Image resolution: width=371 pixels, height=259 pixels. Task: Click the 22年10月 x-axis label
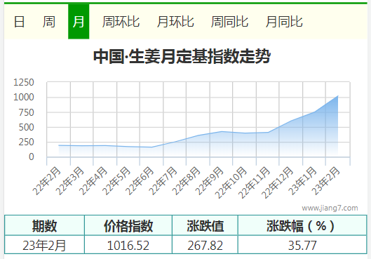point(231,182)
